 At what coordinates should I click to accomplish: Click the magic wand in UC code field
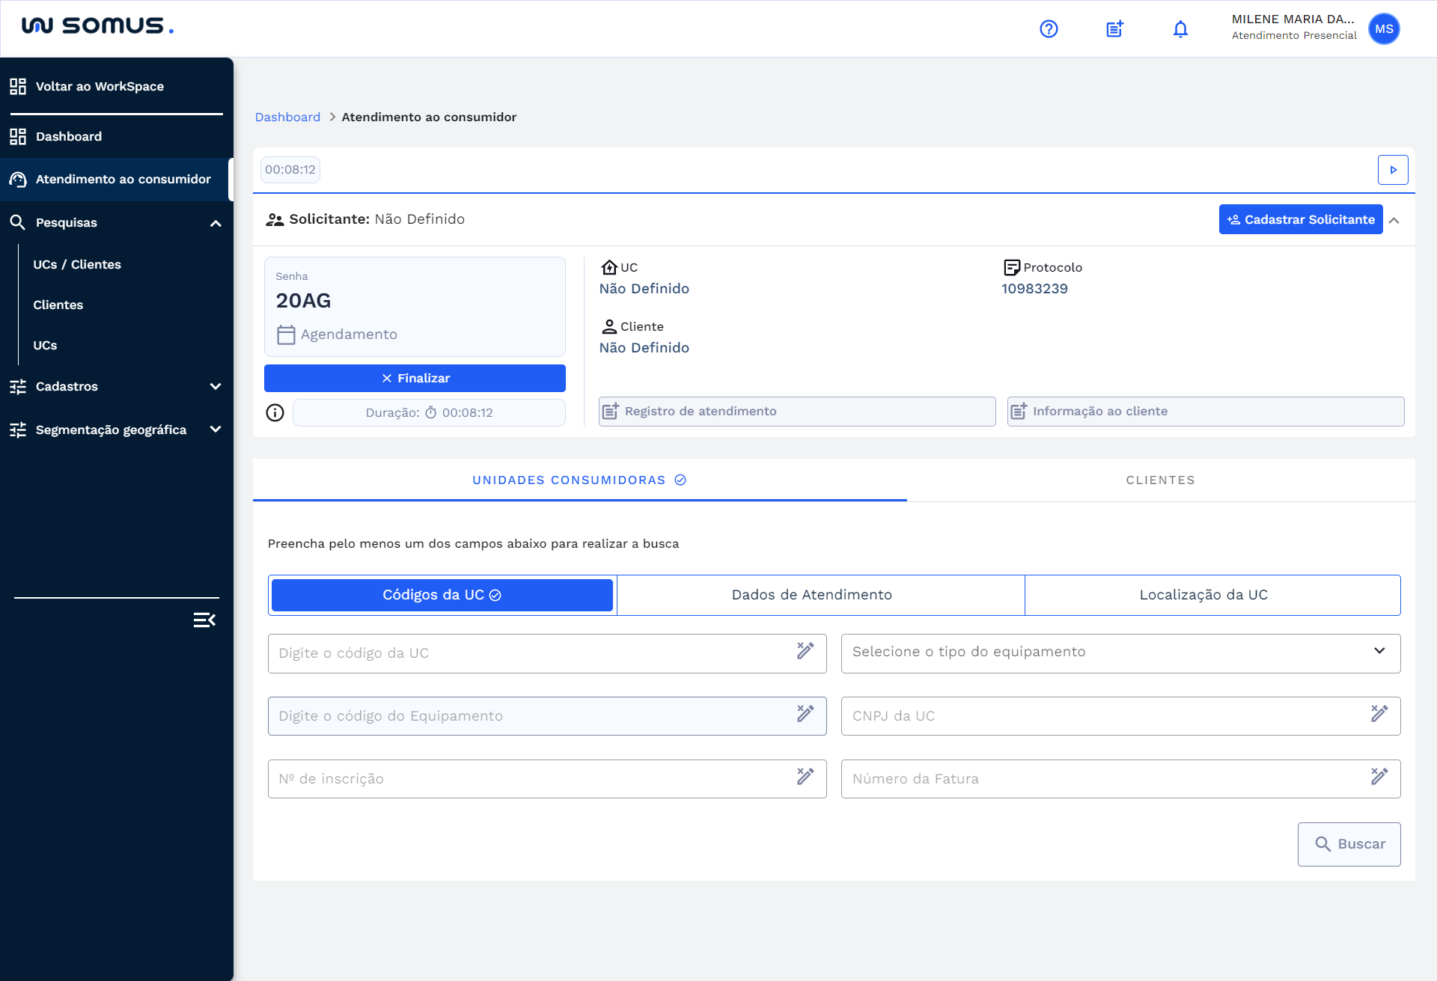(805, 651)
